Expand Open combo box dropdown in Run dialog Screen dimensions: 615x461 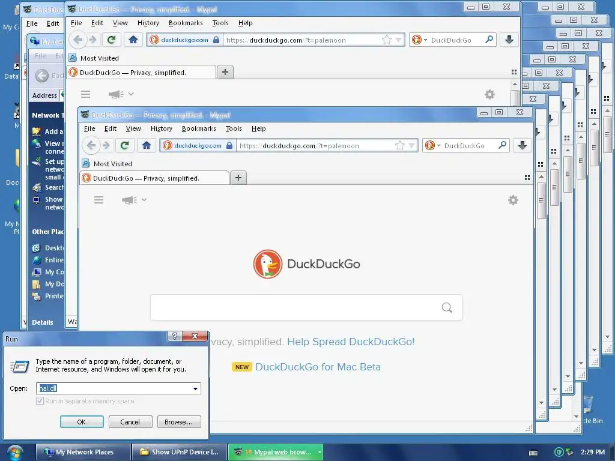(x=195, y=388)
